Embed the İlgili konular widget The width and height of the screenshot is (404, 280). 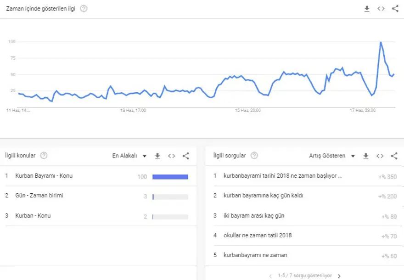pos(171,156)
